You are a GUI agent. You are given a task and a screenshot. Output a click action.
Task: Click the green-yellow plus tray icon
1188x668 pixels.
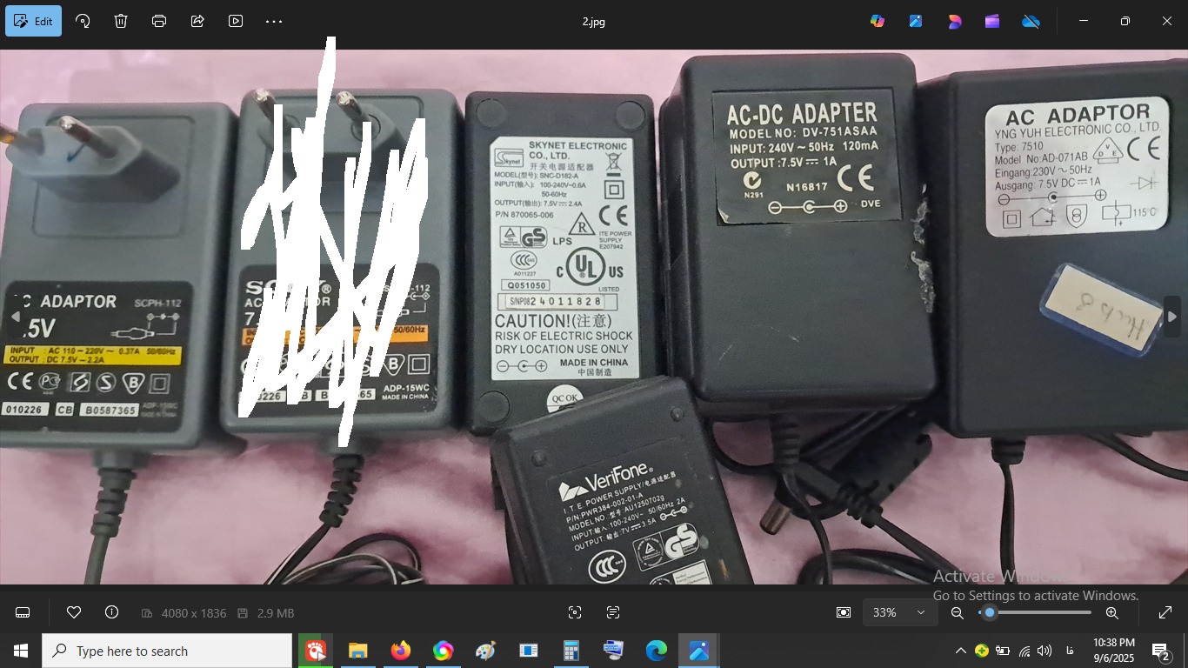[x=982, y=651]
